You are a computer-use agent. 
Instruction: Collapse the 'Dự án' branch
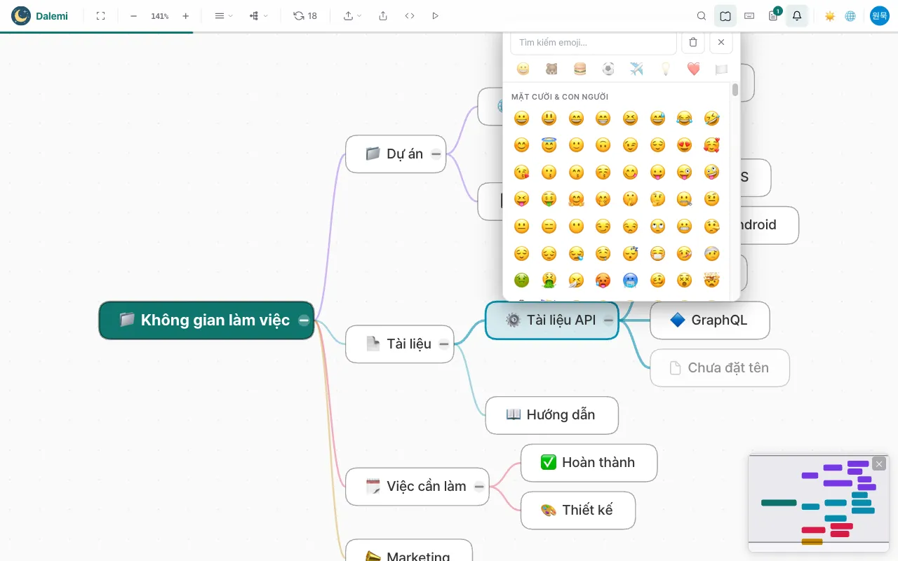(x=436, y=154)
